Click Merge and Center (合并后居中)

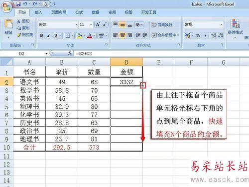point(164,35)
